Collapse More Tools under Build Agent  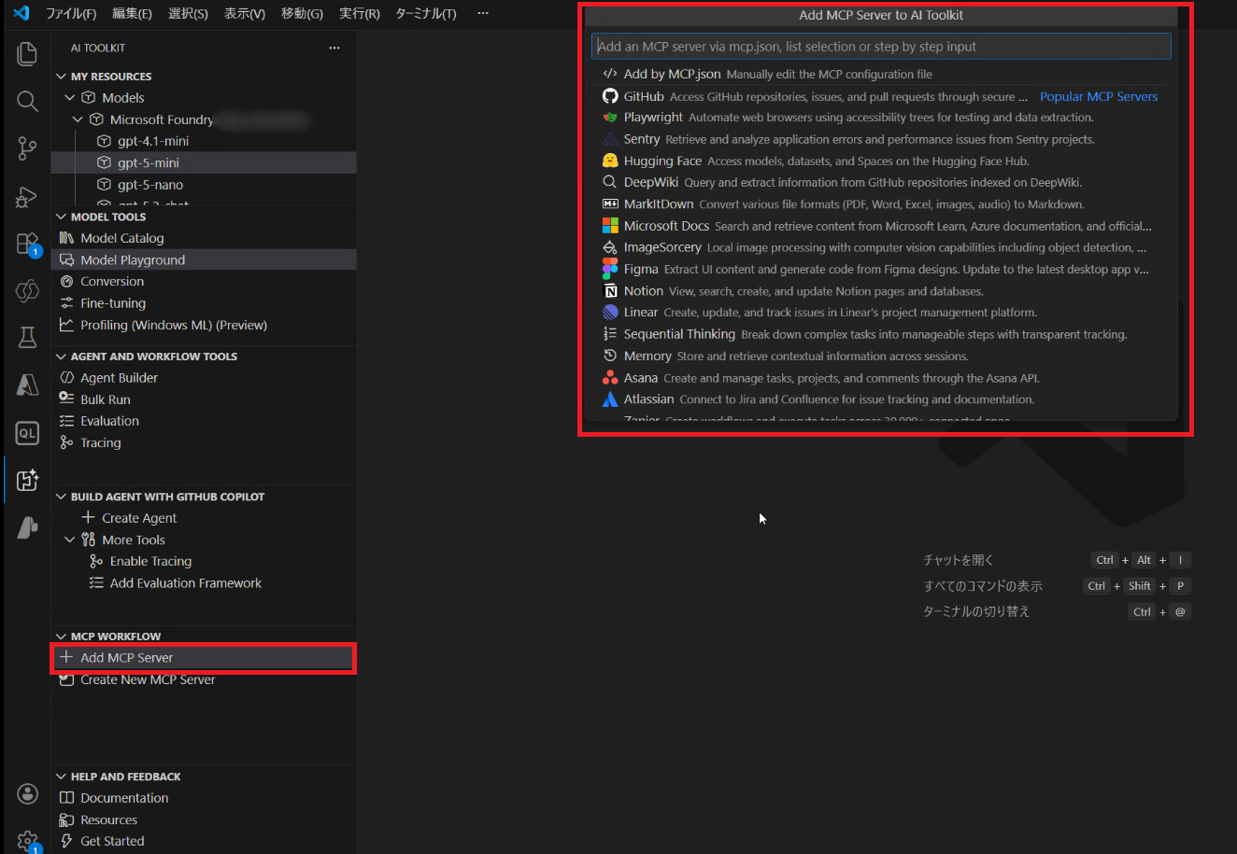tap(69, 539)
